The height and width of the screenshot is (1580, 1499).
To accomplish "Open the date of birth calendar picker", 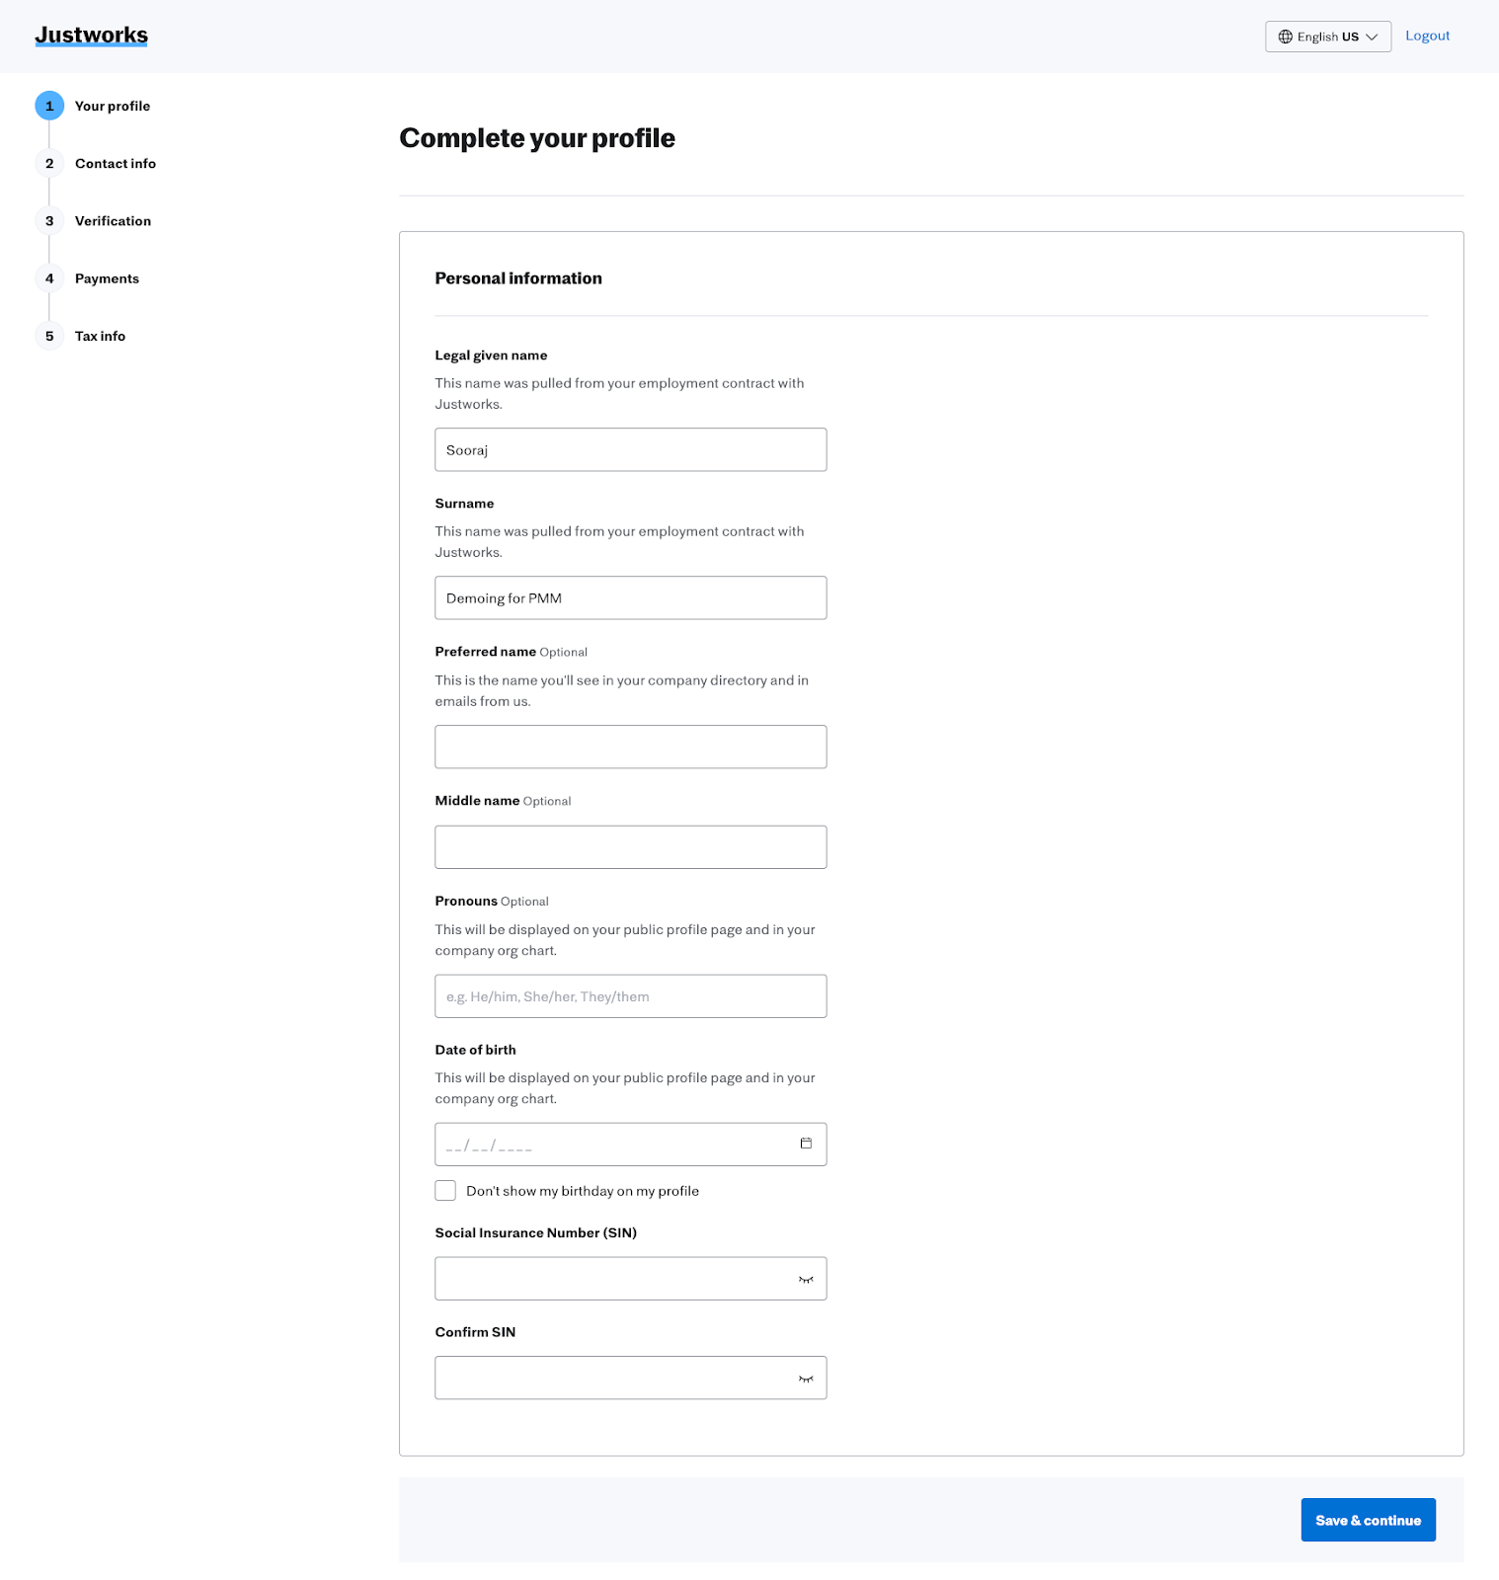I will pyautogui.click(x=806, y=1144).
